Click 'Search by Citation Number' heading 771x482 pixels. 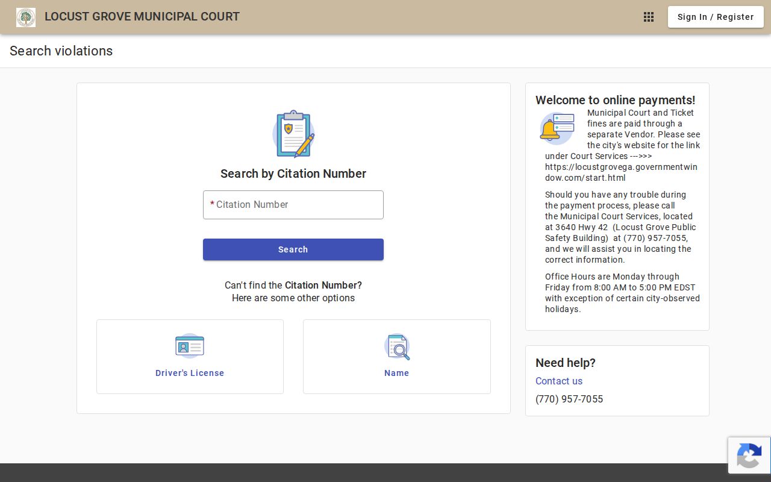[293, 174]
